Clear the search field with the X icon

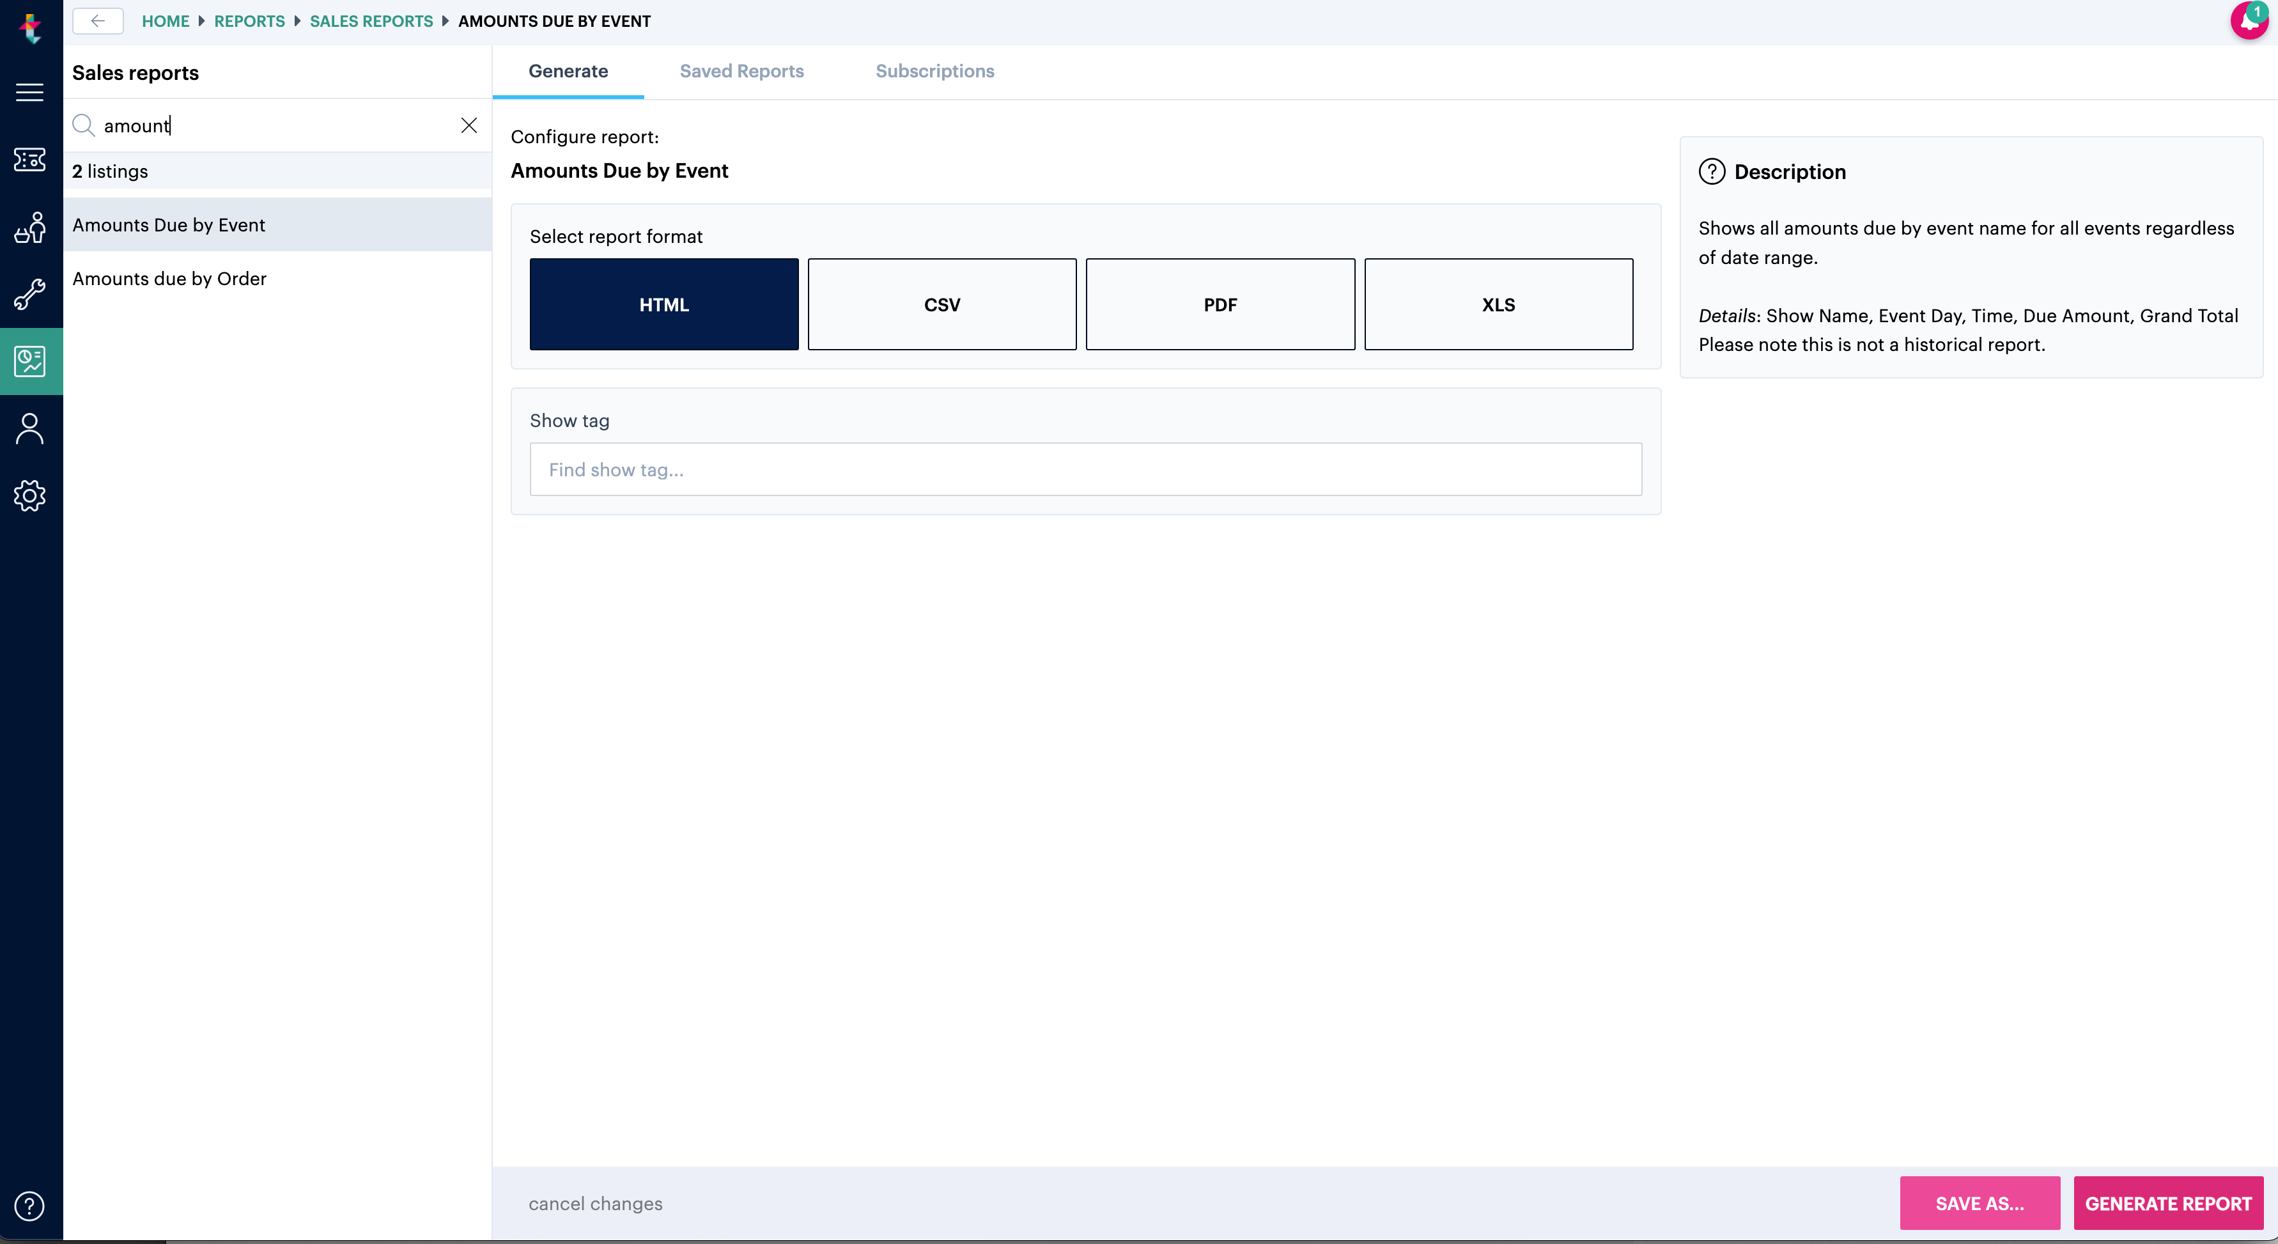(x=469, y=125)
